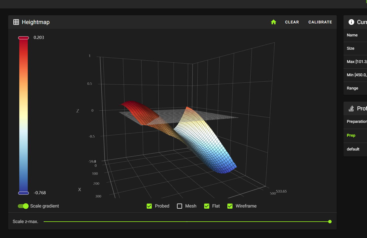The height and width of the screenshot is (238, 367).
Task: Click the Preparation profile row
Action: pos(357,121)
